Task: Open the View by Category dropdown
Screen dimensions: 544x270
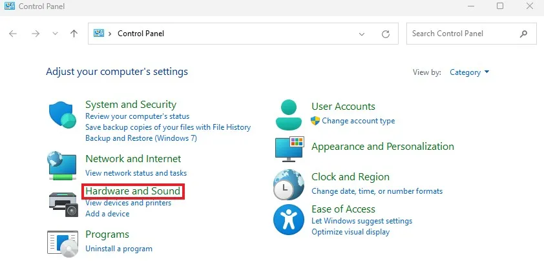Action: [x=470, y=72]
